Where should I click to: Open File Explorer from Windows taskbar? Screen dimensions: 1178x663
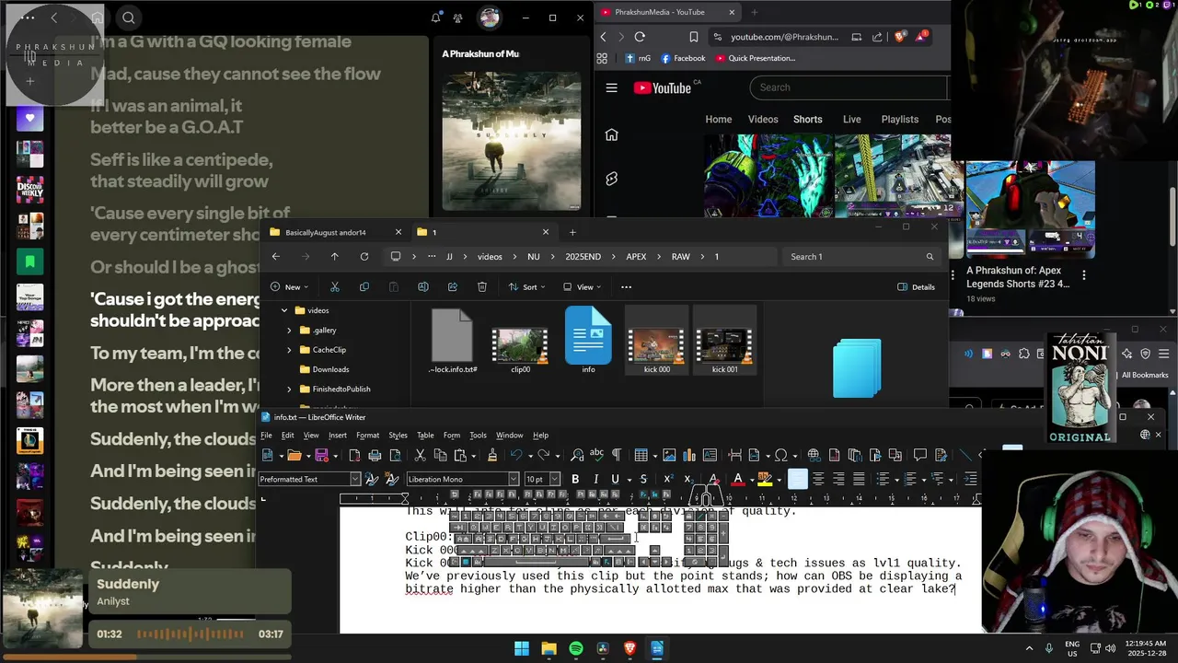549,648
